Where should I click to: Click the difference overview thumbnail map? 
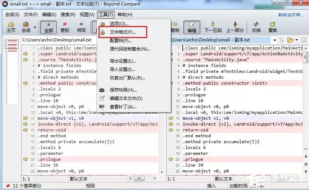tap(12, 71)
